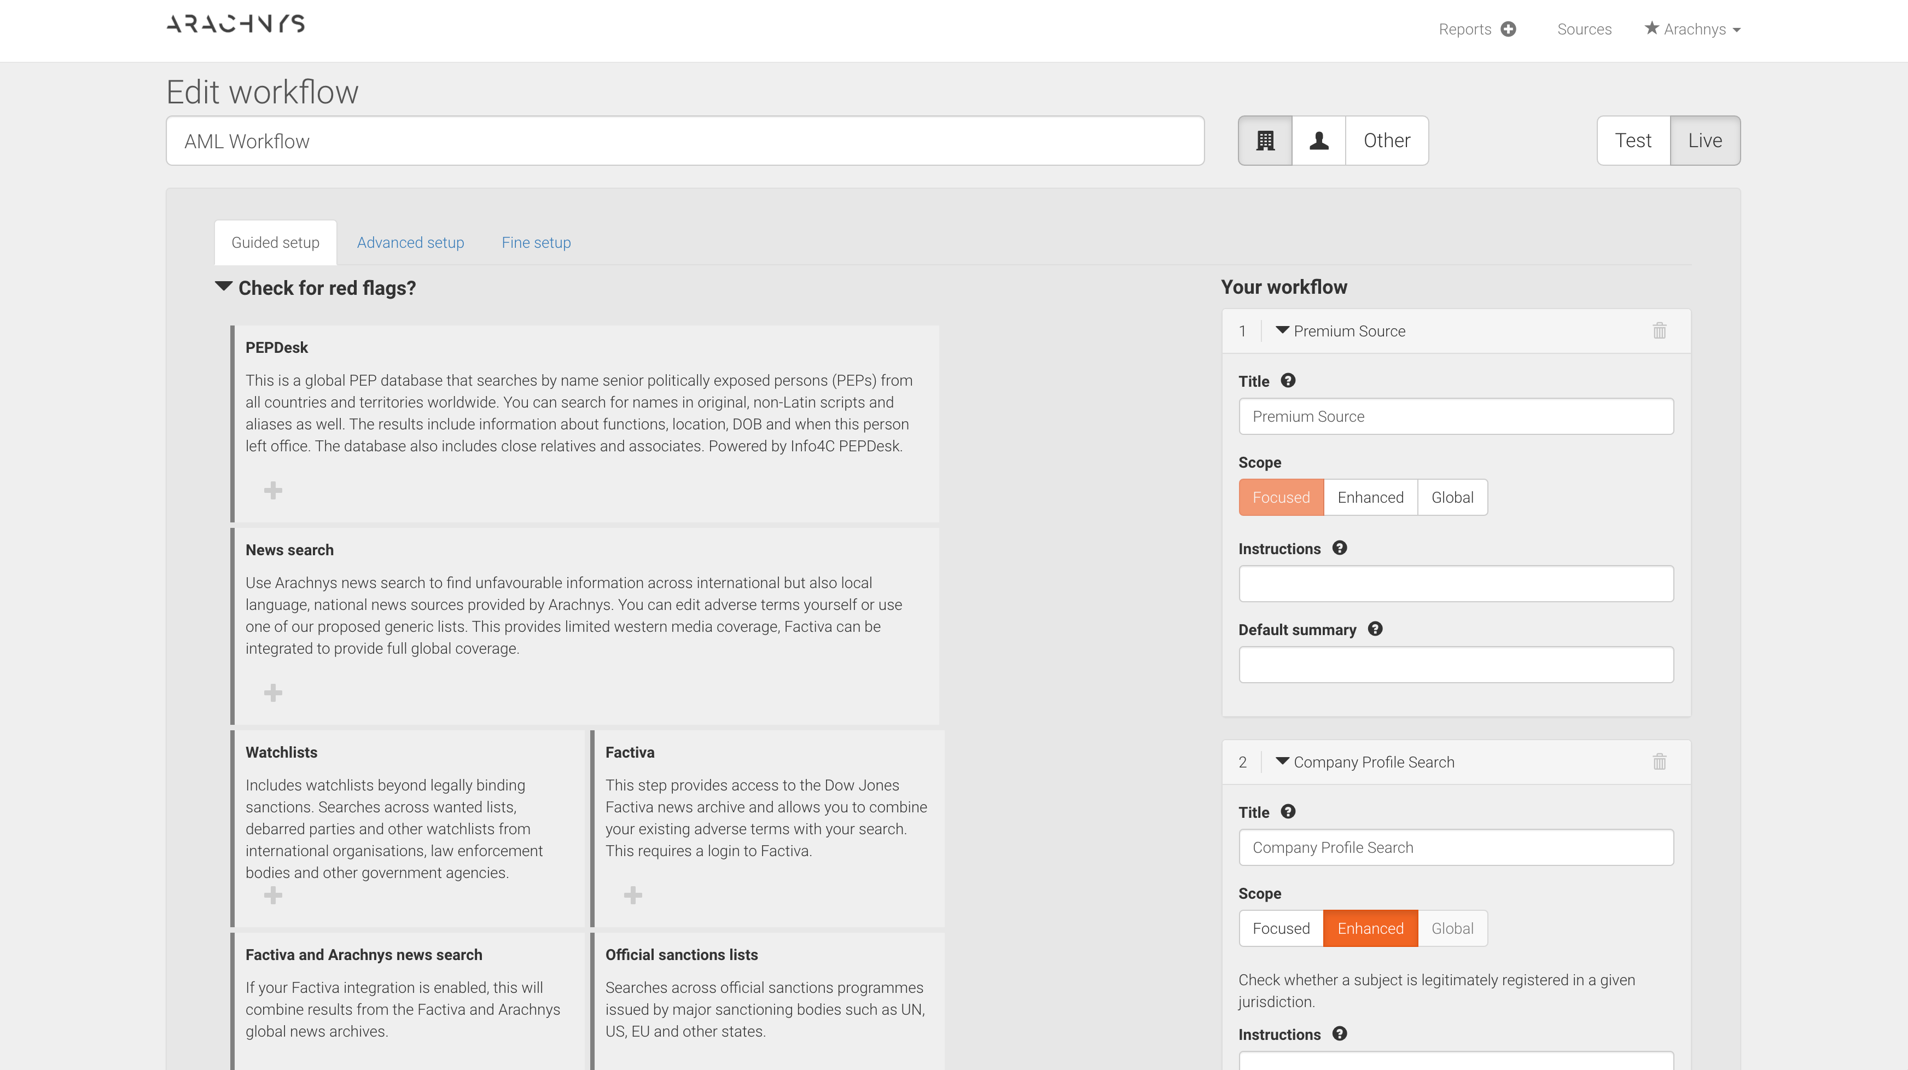
Task: Open the Arachnys account dropdown
Action: (1693, 29)
